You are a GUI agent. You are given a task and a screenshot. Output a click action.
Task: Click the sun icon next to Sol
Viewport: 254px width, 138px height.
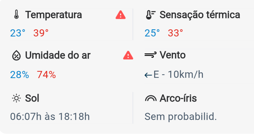pos(16,98)
